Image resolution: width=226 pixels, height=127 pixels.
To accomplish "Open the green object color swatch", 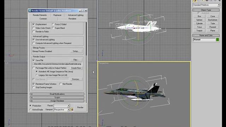I will point(218,40).
